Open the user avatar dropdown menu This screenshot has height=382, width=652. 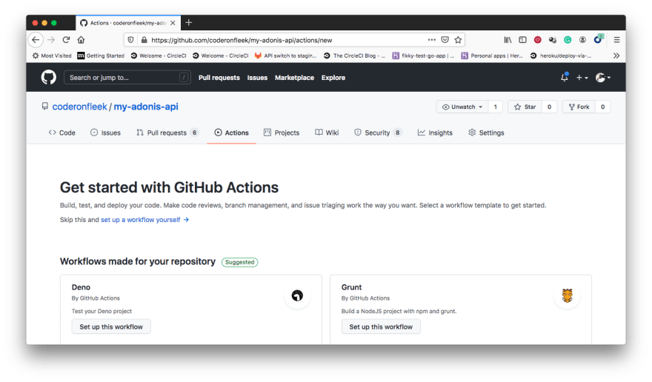(603, 77)
